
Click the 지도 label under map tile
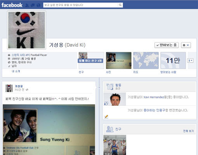click(135, 72)
